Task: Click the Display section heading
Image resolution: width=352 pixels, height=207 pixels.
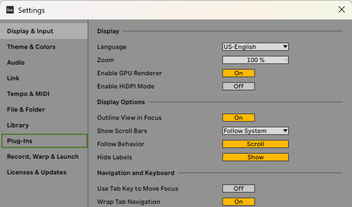Action: [108, 31]
